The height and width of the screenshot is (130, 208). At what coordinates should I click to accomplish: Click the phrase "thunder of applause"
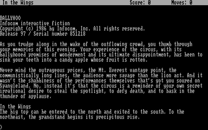(26, 96)
